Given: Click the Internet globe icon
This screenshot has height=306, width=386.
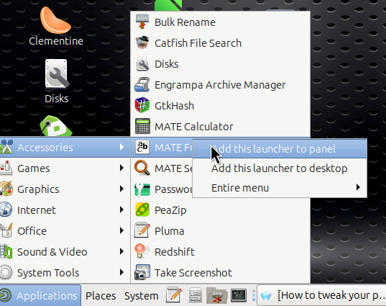Looking at the screenshot, I should coord(6,210).
